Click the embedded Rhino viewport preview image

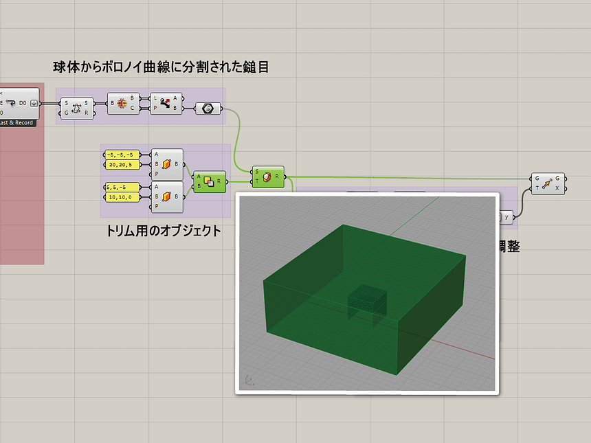click(x=368, y=292)
